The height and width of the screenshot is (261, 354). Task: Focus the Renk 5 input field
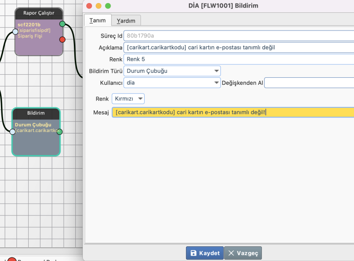239,59
